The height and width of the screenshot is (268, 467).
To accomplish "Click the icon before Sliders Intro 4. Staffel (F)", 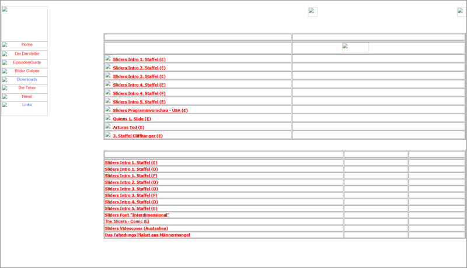I will point(108,93).
